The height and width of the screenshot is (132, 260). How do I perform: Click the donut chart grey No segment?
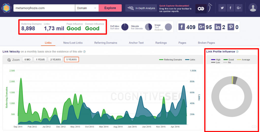pyautogui.click(x=232, y=113)
